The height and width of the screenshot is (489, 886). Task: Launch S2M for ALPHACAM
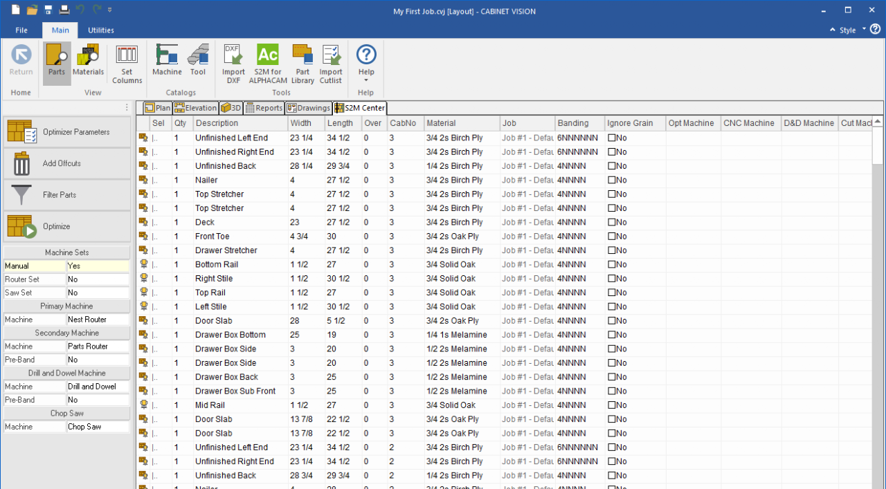coord(268,64)
